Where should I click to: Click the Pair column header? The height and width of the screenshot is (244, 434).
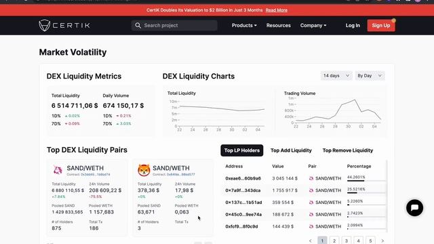point(312,166)
